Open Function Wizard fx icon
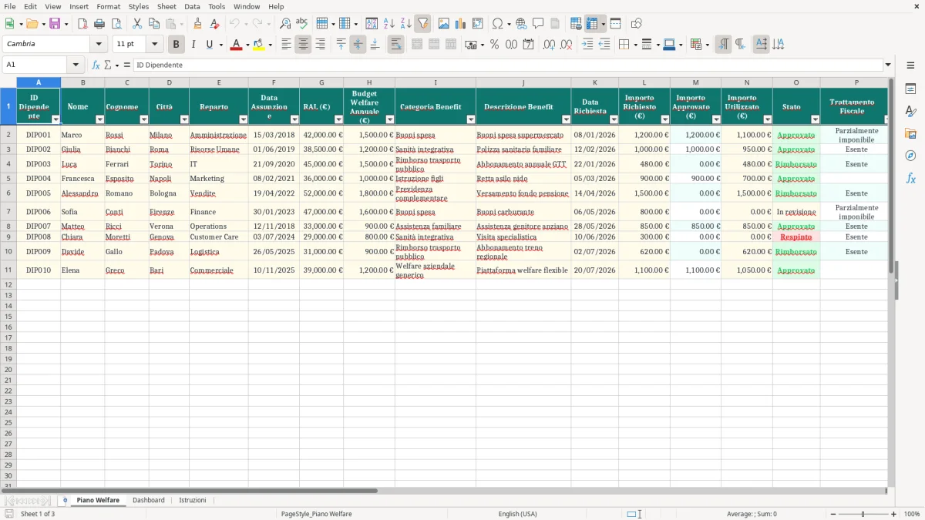Viewport: 925px width, 520px height. tap(96, 65)
